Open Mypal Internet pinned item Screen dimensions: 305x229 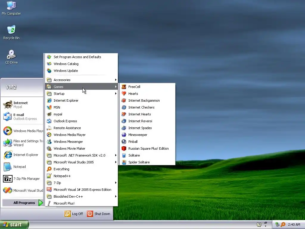(23, 105)
